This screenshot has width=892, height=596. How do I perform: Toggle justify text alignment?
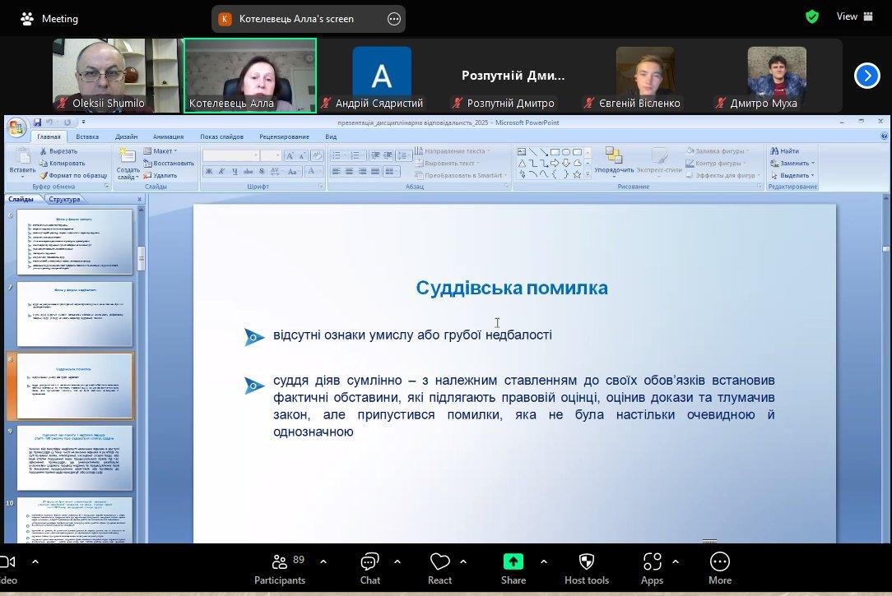pyautogui.click(x=375, y=171)
